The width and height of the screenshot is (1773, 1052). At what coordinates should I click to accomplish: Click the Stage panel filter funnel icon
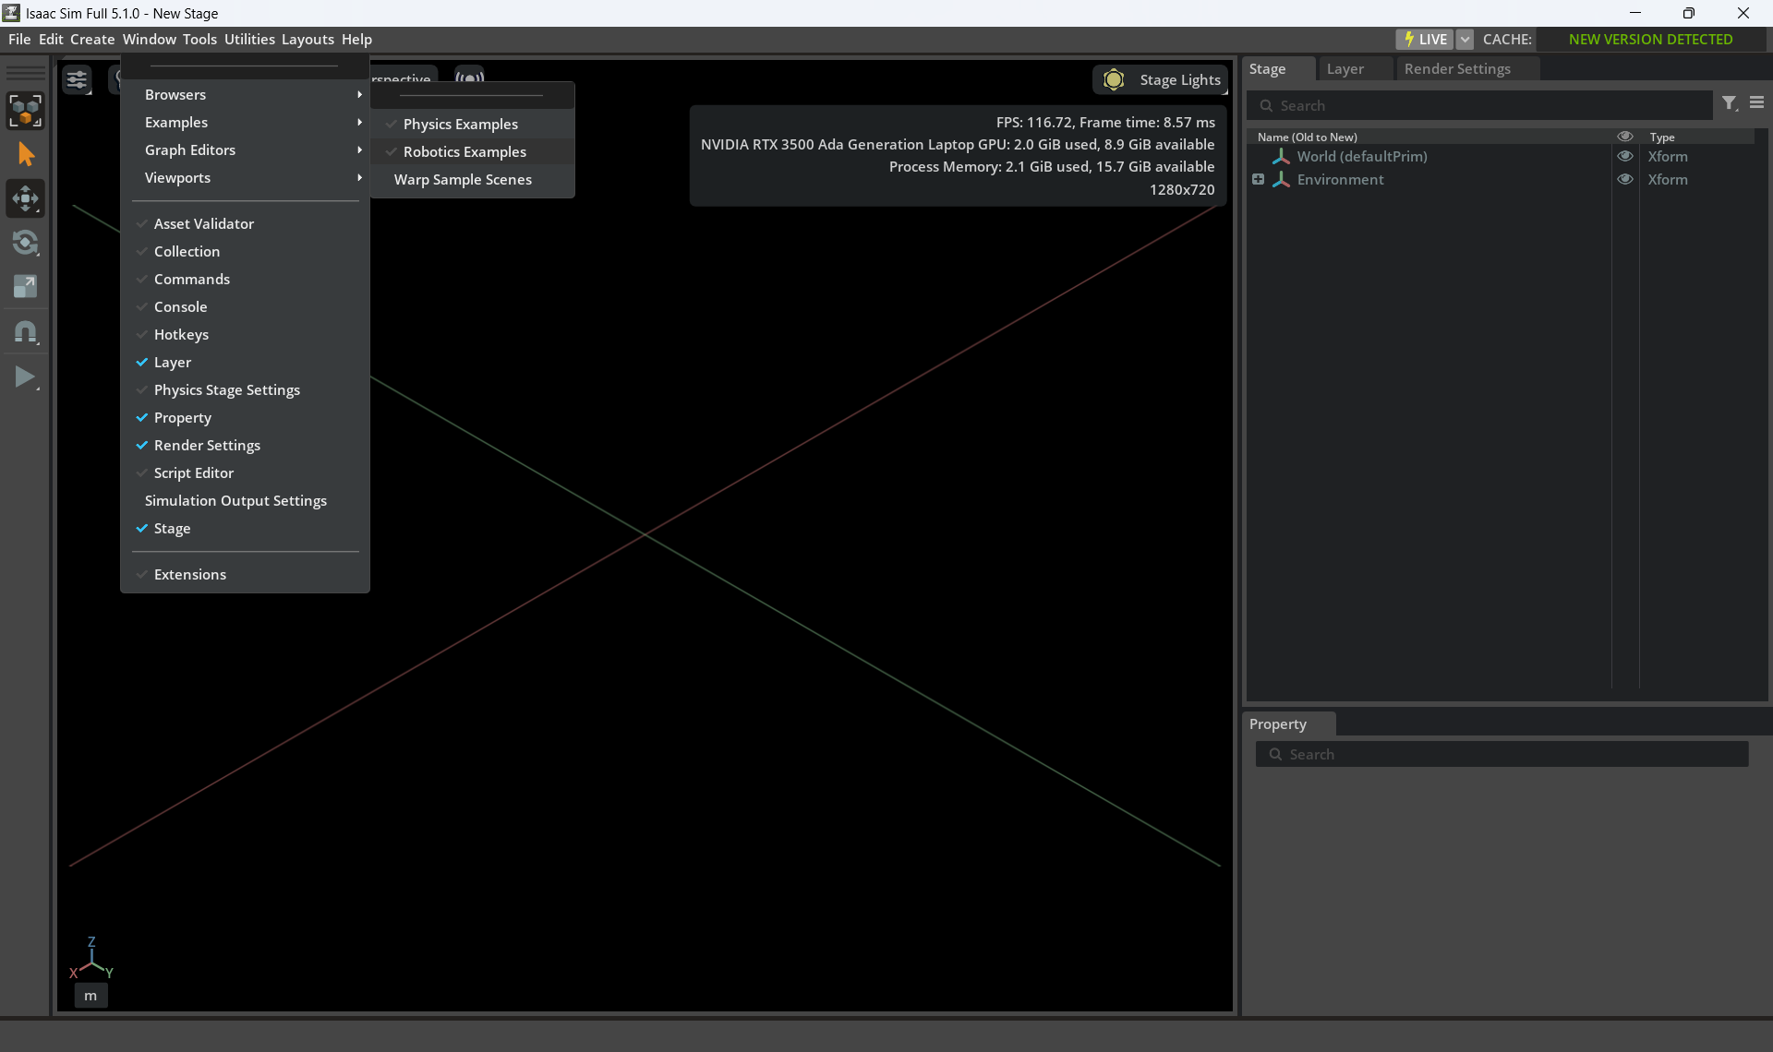1730,104
